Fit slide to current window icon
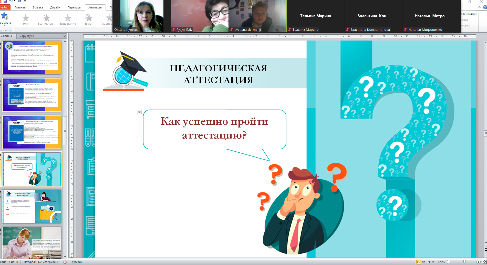The height and width of the screenshot is (265, 487). click(x=484, y=262)
